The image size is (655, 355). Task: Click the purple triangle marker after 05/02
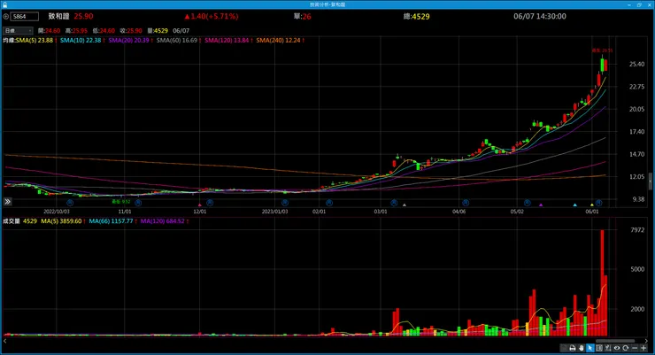click(x=541, y=205)
